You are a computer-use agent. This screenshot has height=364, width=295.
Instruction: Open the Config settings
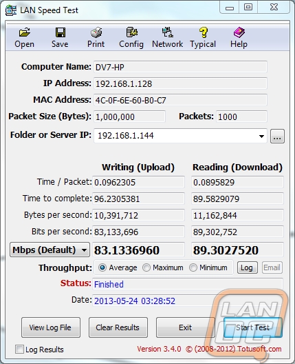[x=131, y=38]
